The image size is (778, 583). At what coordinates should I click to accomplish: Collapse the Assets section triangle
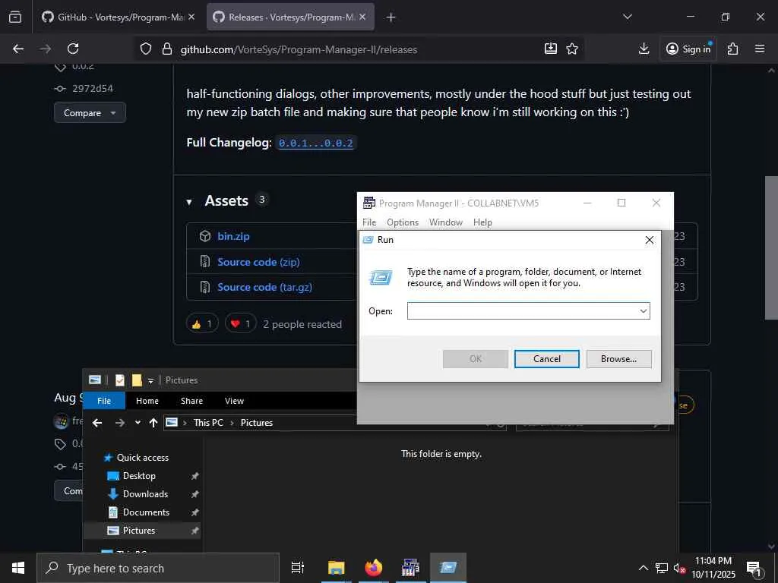click(189, 202)
